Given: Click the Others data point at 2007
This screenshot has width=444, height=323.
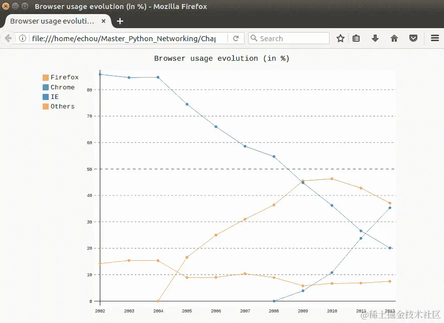Looking at the screenshot, I should [x=245, y=274].
